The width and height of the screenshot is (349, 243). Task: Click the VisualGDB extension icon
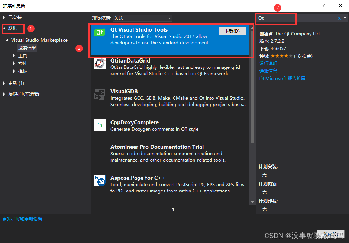100,94
